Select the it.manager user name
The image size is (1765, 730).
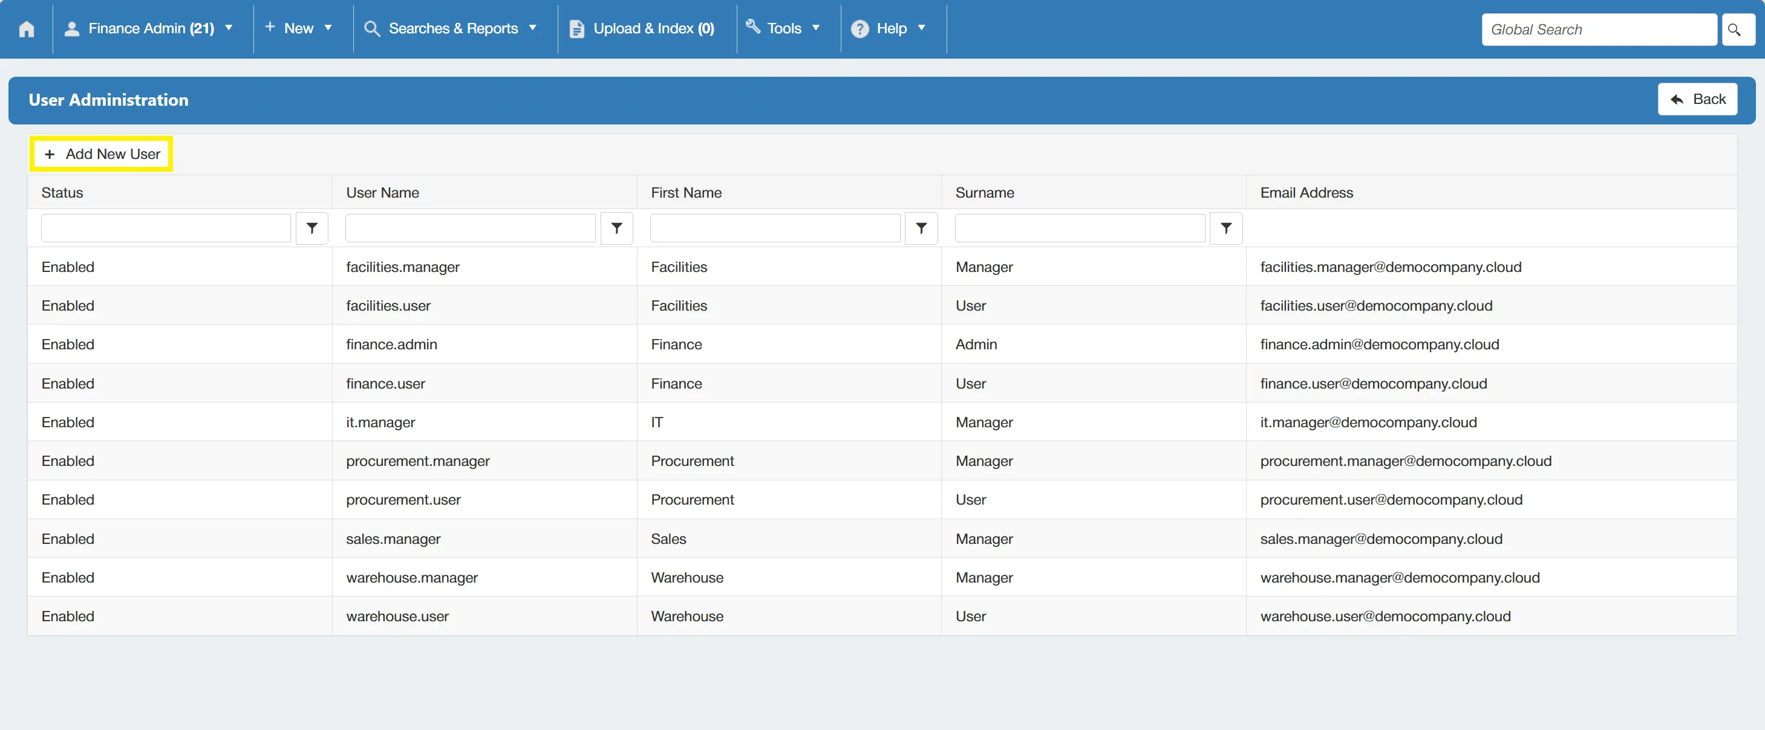click(380, 422)
